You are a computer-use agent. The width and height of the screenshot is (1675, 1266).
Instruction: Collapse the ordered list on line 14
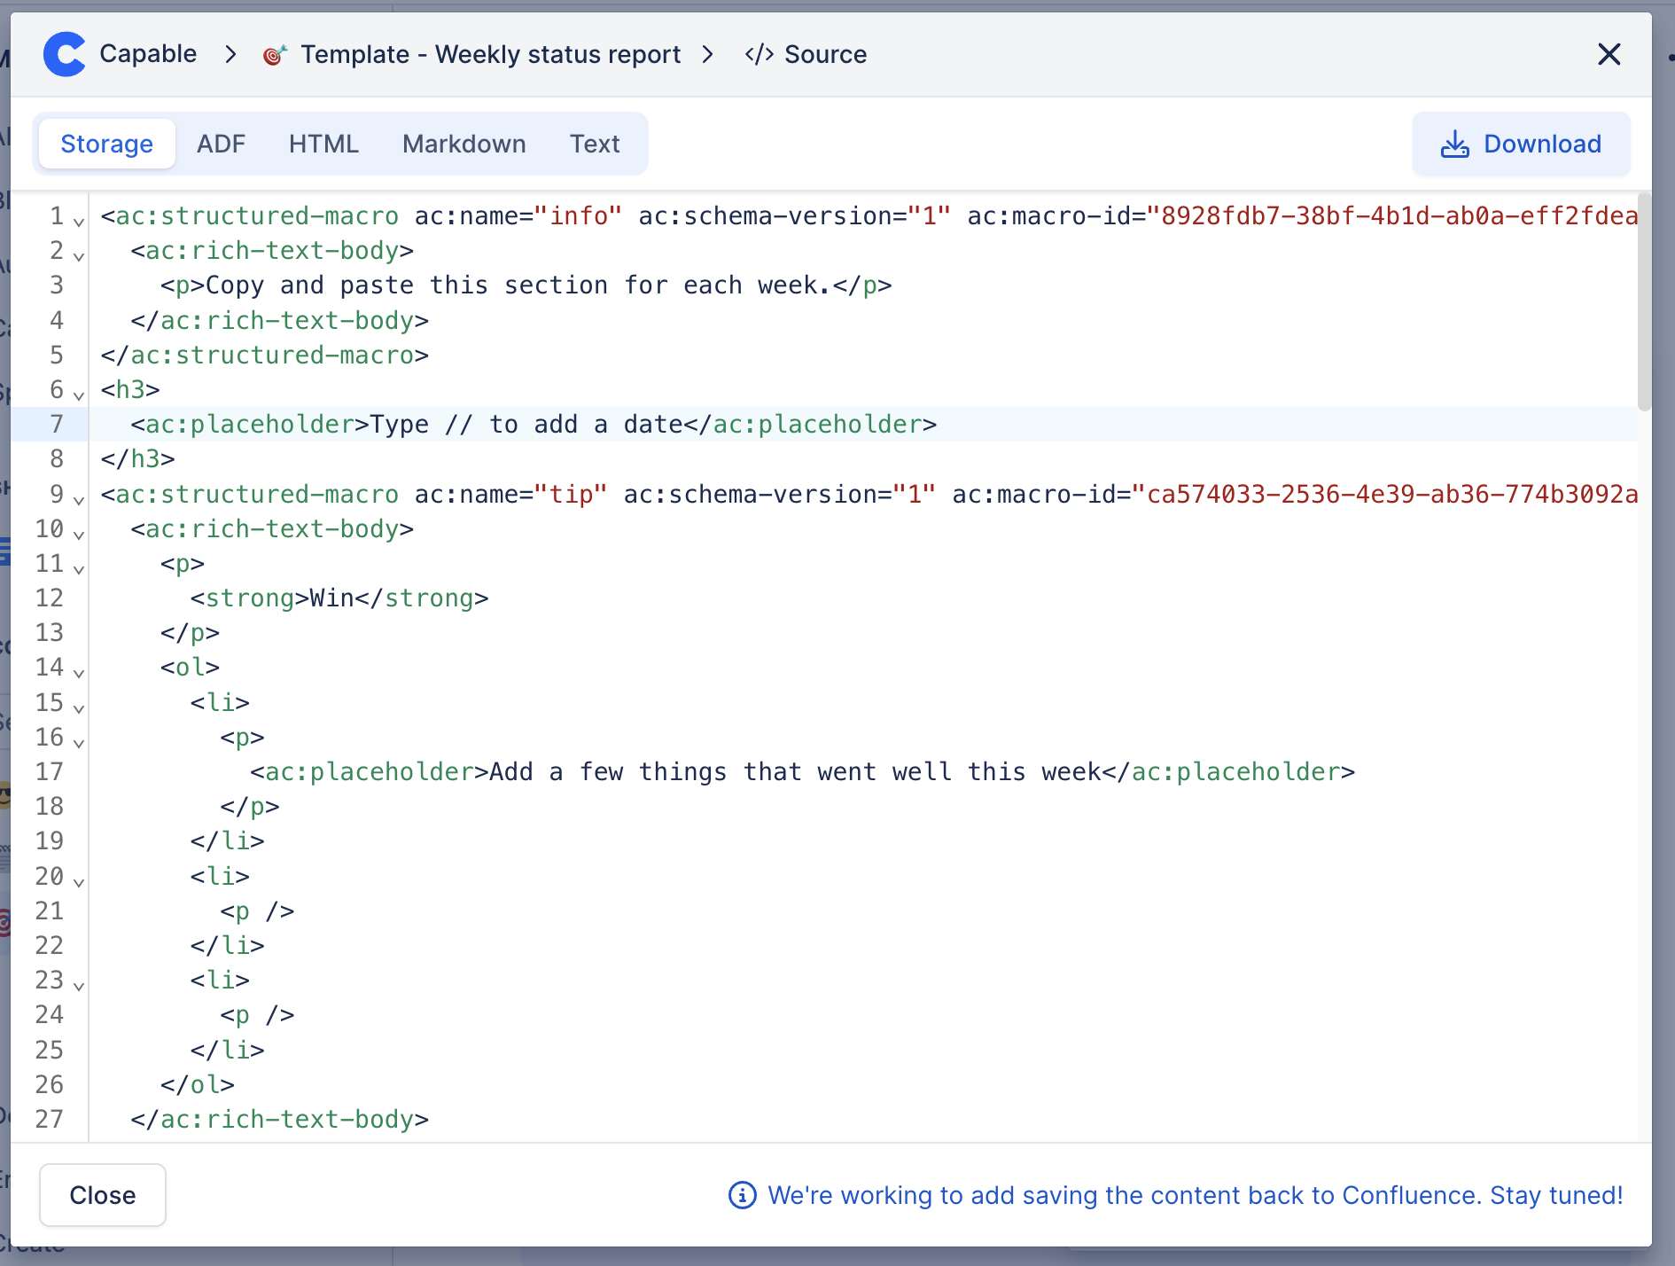coord(78,674)
